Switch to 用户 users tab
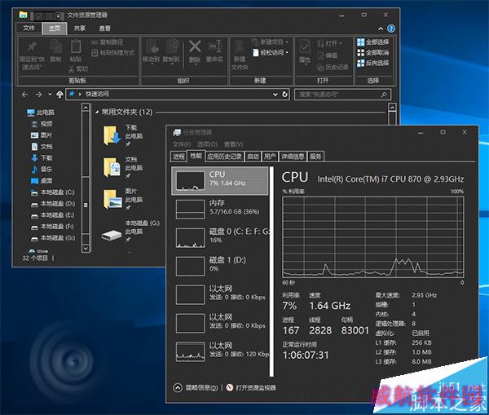 pos(270,157)
